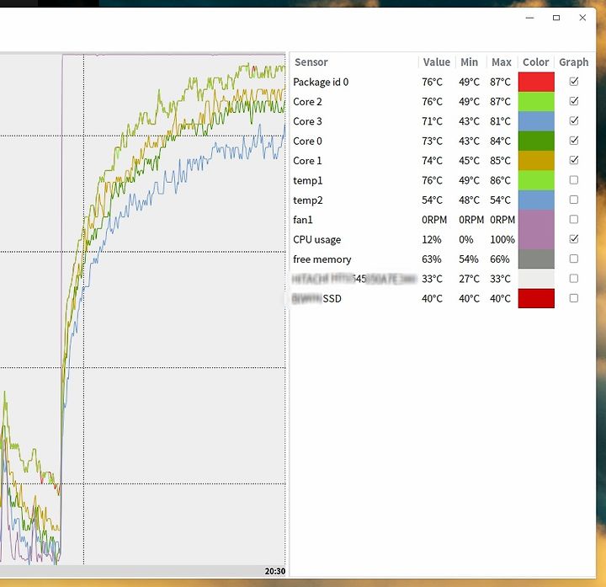Screen dimensions: 606x587
Task: Open temp1 green color swatch
Action: 536,180
